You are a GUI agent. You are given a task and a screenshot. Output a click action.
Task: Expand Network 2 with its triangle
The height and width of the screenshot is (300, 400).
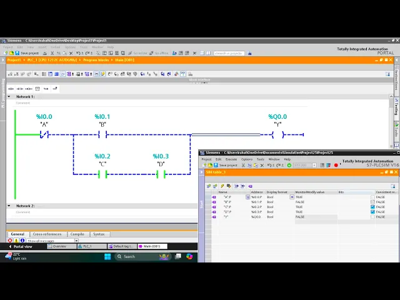(x=9, y=206)
